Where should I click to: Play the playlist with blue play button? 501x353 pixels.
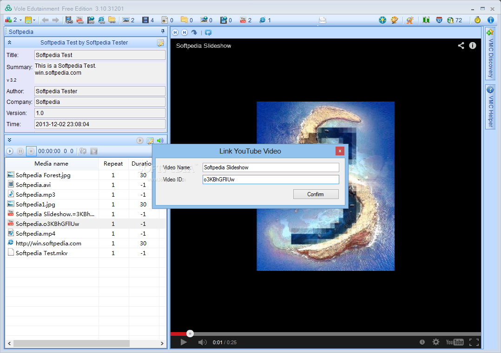click(x=10, y=151)
